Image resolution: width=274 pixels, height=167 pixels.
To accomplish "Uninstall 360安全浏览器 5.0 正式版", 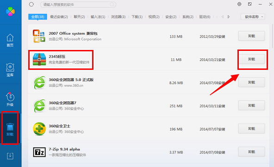I will [x=252, y=82].
